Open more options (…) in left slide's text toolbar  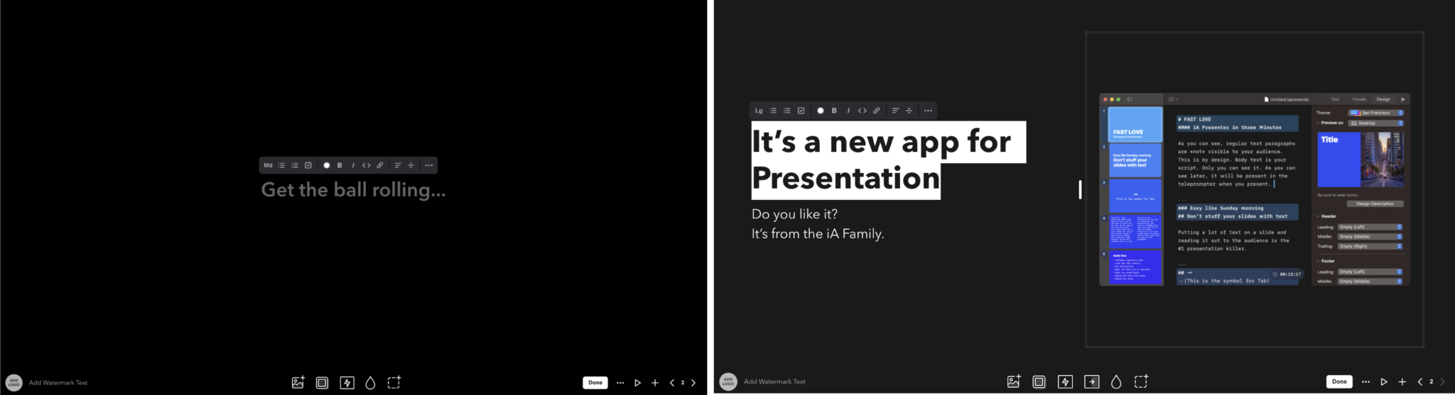tap(429, 165)
